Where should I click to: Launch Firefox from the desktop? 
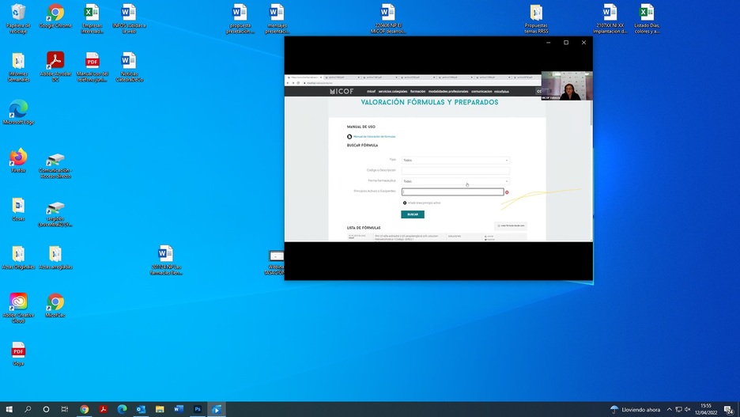18,158
